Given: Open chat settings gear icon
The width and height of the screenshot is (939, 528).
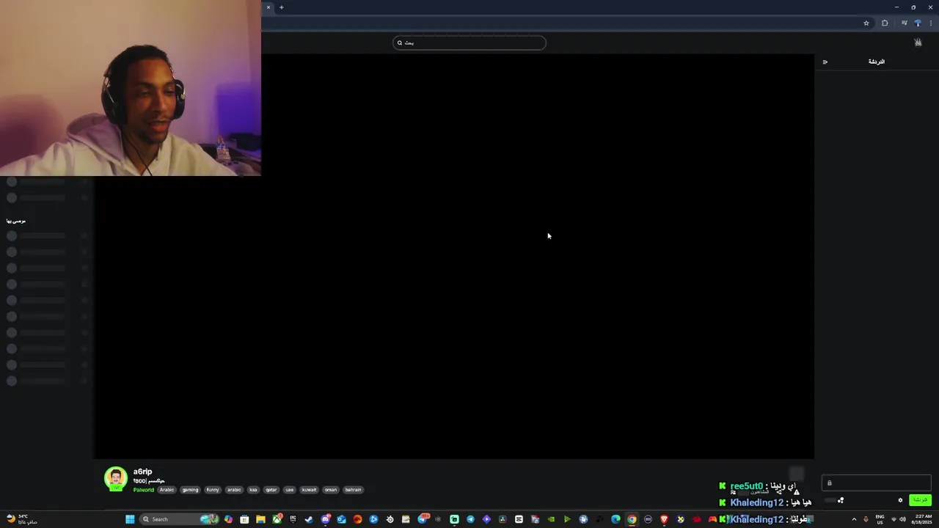Looking at the screenshot, I should click(900, 500).
